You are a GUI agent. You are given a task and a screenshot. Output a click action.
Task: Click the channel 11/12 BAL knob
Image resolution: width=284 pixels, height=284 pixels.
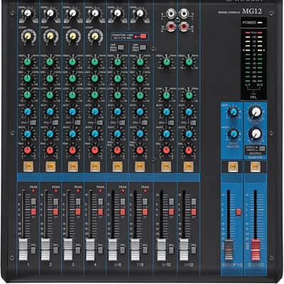(x=189, y=151)
